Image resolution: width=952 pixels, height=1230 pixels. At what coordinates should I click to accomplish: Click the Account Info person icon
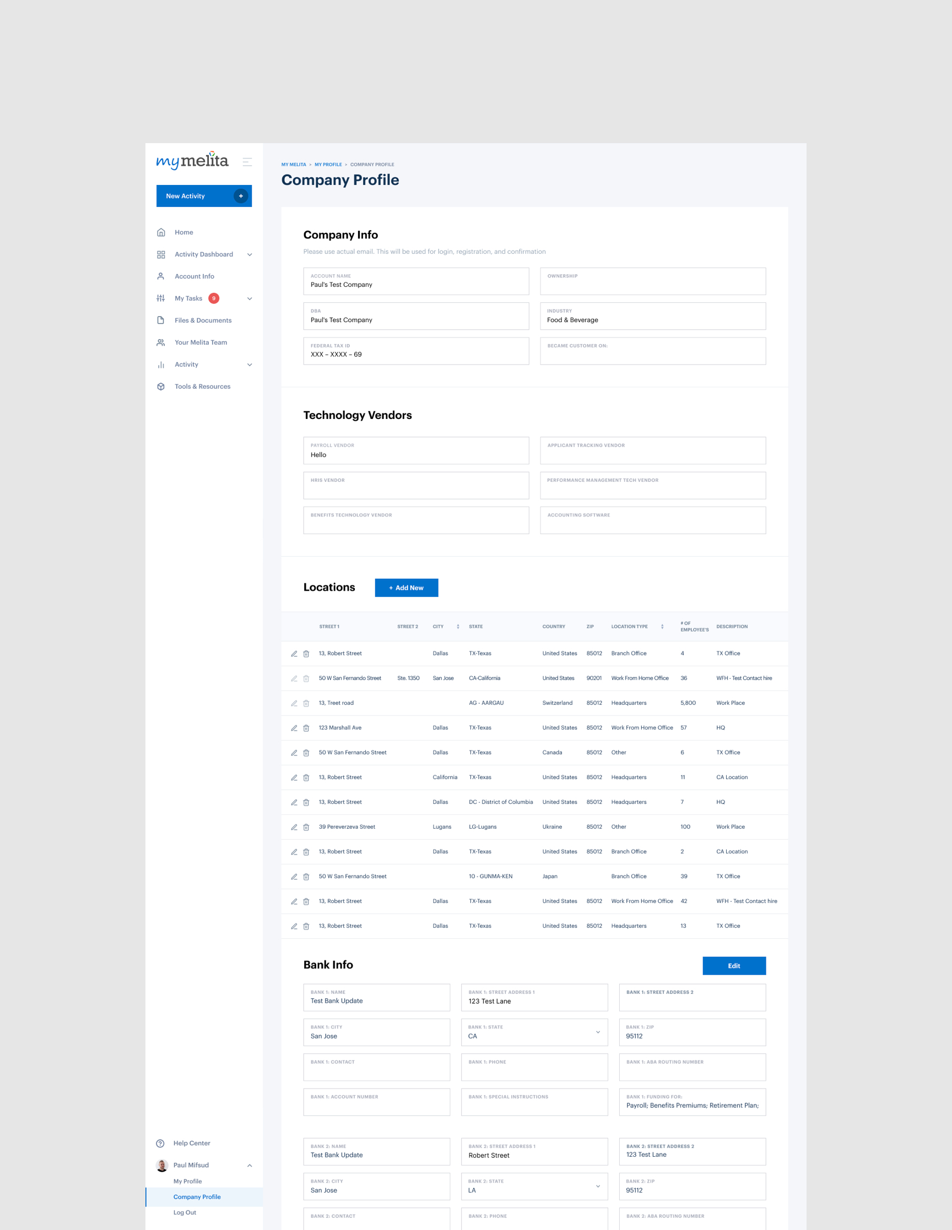[x=161, y=276]
